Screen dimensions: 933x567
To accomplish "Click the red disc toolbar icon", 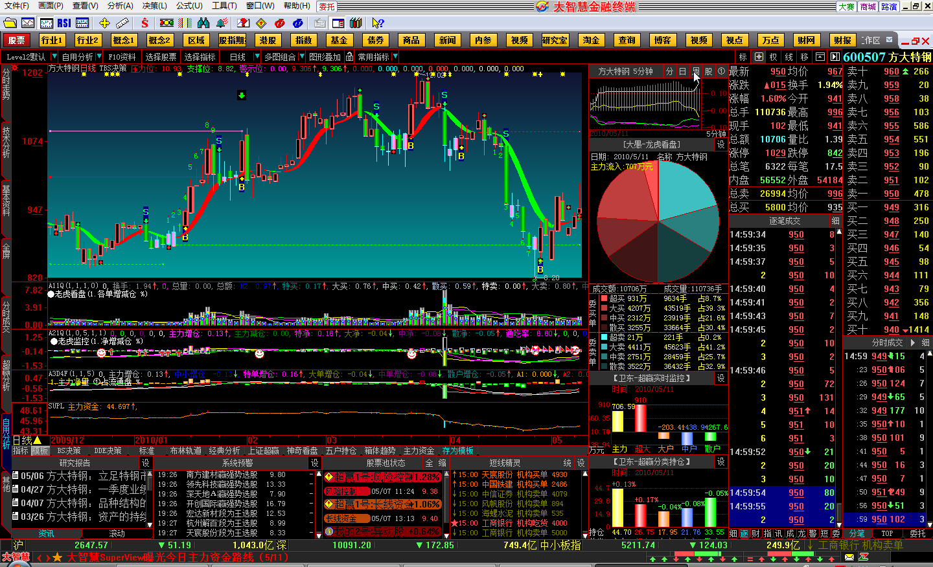I will (x=279, y=23).
